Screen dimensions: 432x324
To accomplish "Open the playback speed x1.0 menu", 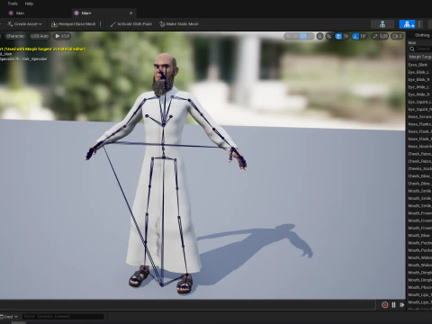I will coord(62,36).
